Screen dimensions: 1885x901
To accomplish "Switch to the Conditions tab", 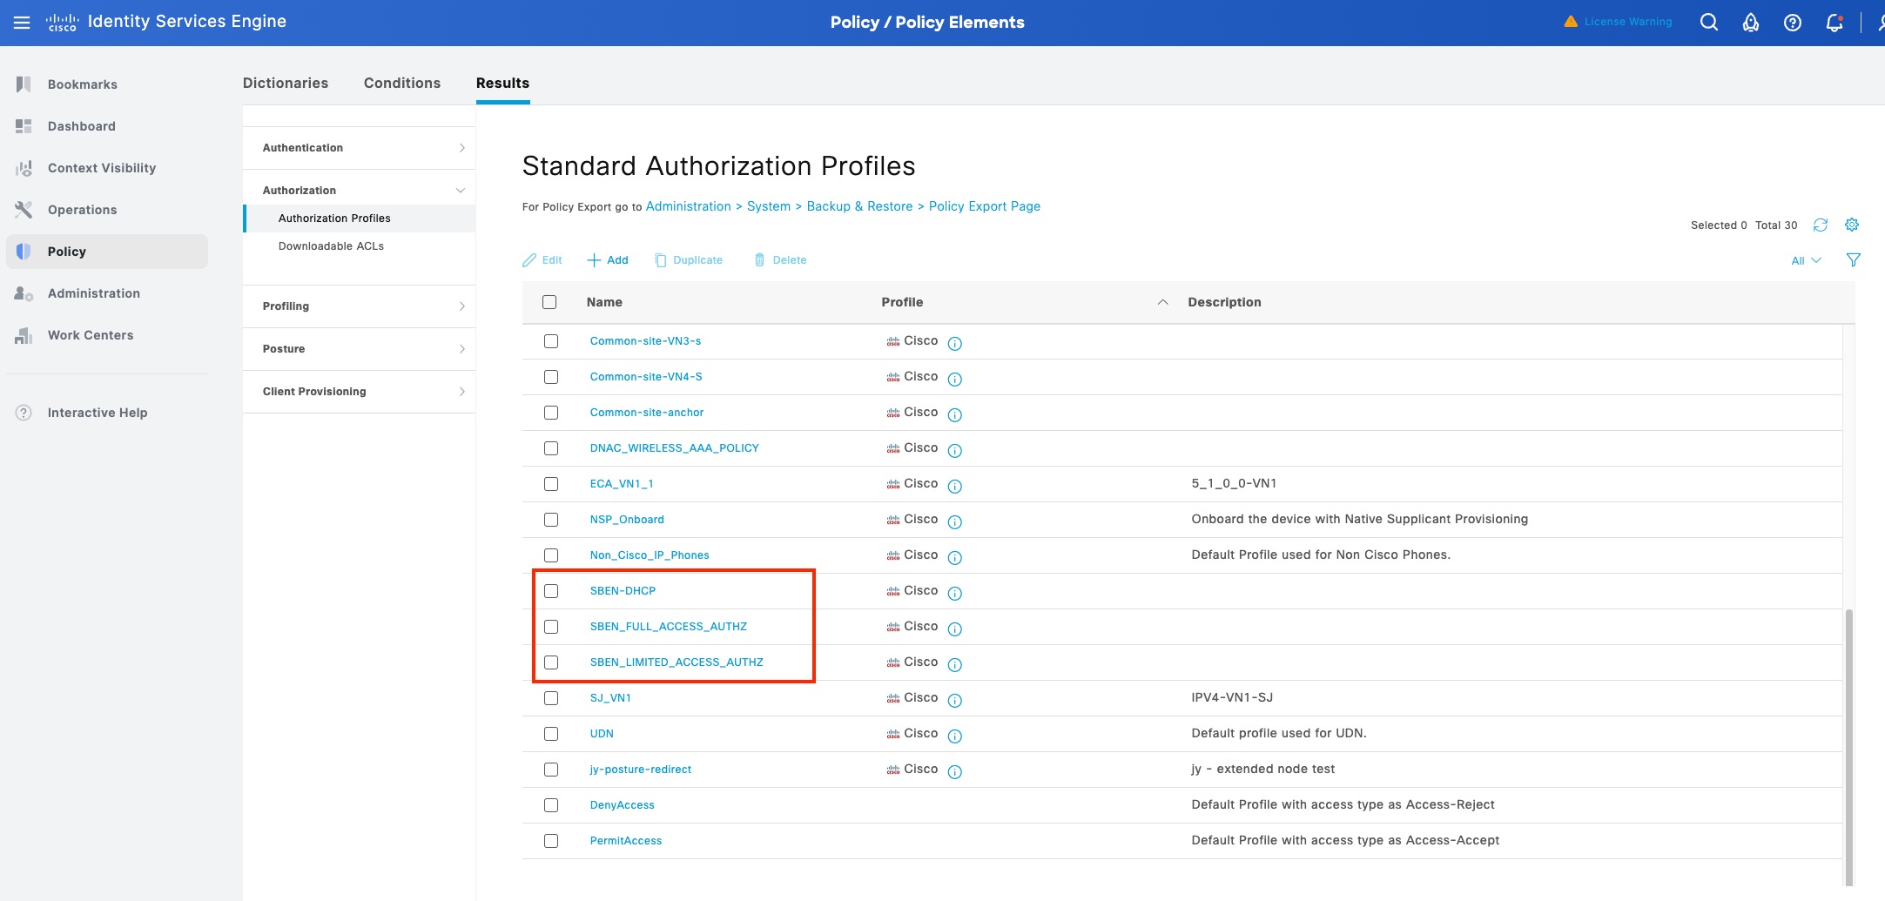I will point(401,83).
